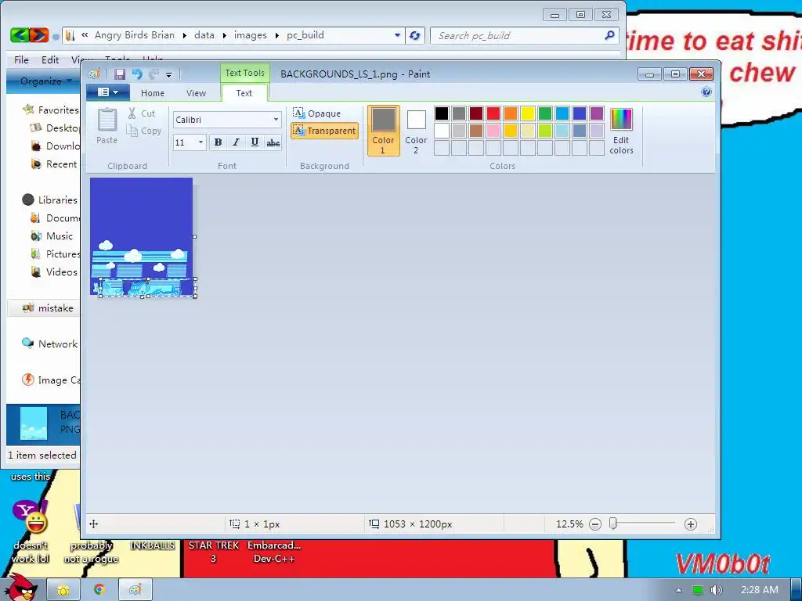Select the Text ribbon tab
The image size is (802, 601).
244,93
